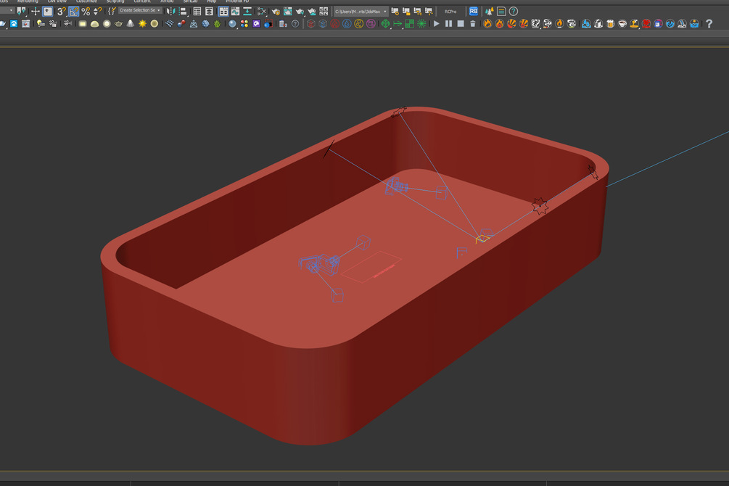Click the trash can delete icon

coord(473,24)
